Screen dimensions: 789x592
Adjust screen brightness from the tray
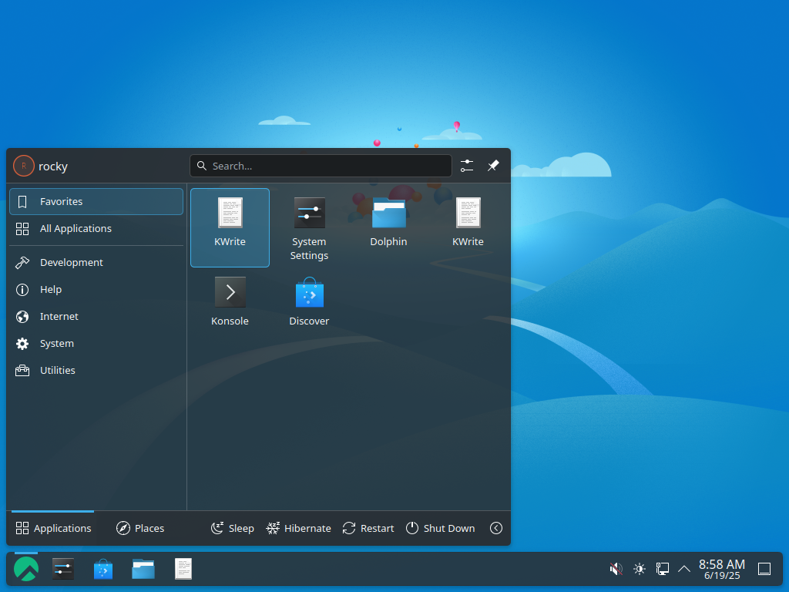pyautogui.click(x=639, y=569)
